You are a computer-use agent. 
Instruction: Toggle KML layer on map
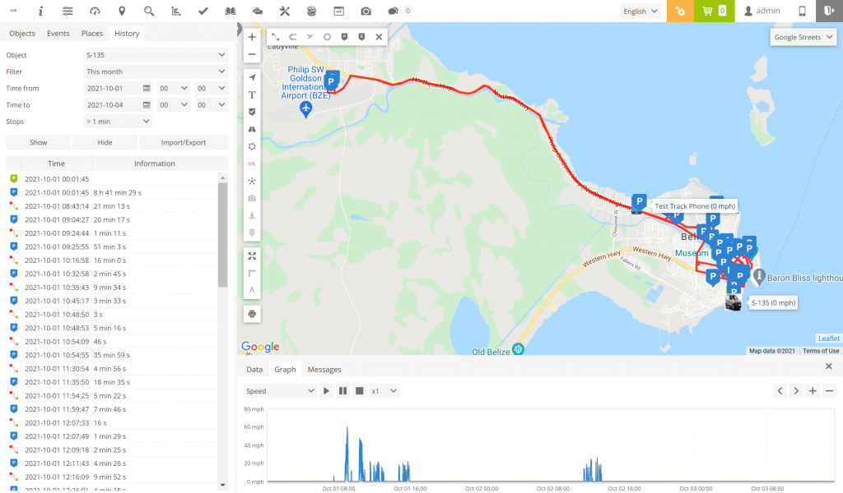(252, 164)
